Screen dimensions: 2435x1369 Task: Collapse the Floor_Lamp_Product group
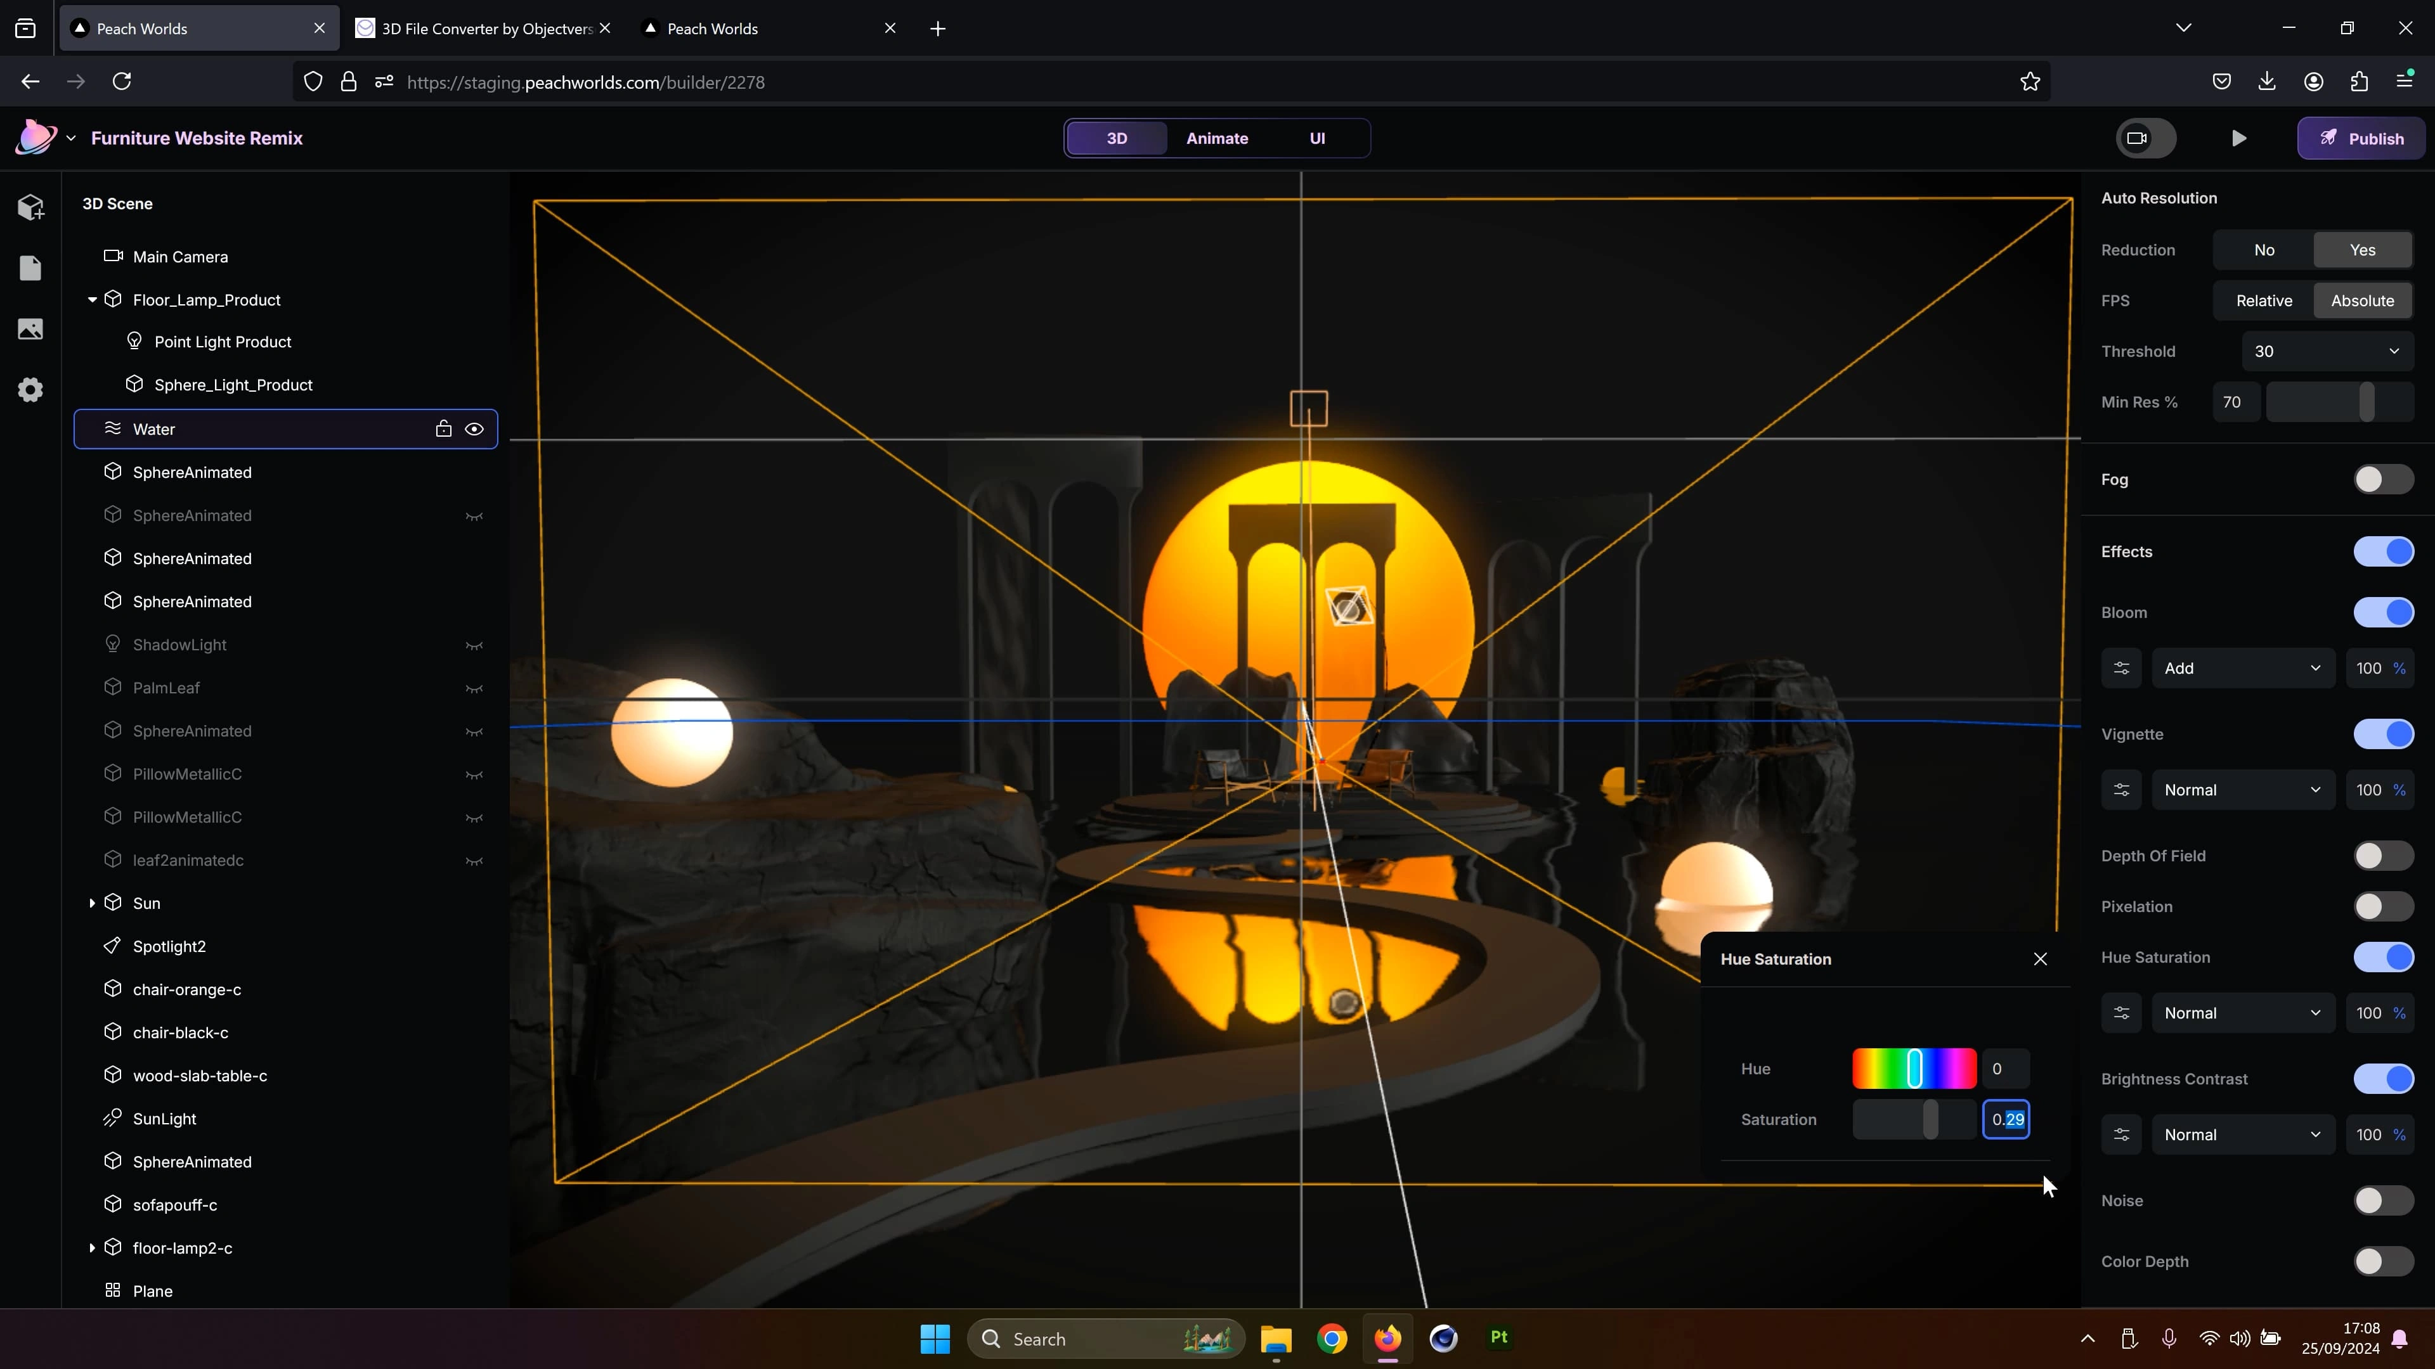pos(92,300)
